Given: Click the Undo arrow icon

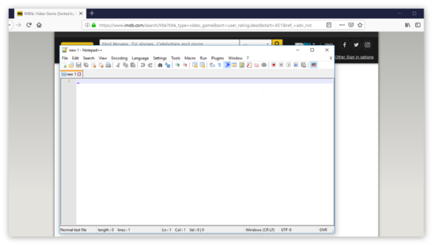Looking at the screenshot, I should (x=142, y=65).
